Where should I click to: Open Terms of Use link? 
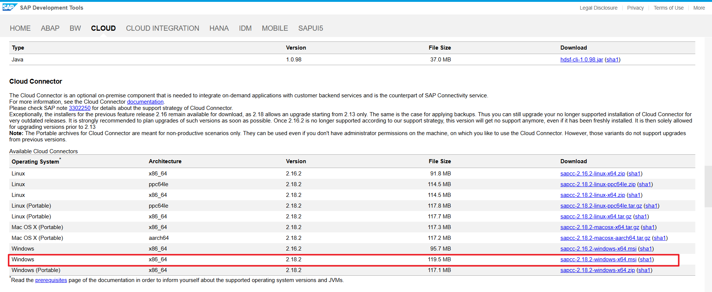click(x=669, y=8)
